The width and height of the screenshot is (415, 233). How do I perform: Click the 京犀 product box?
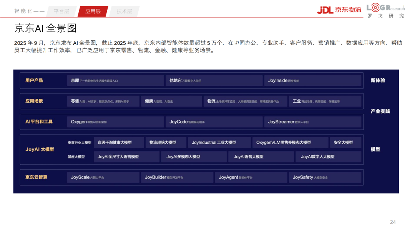tap(115, 80)
